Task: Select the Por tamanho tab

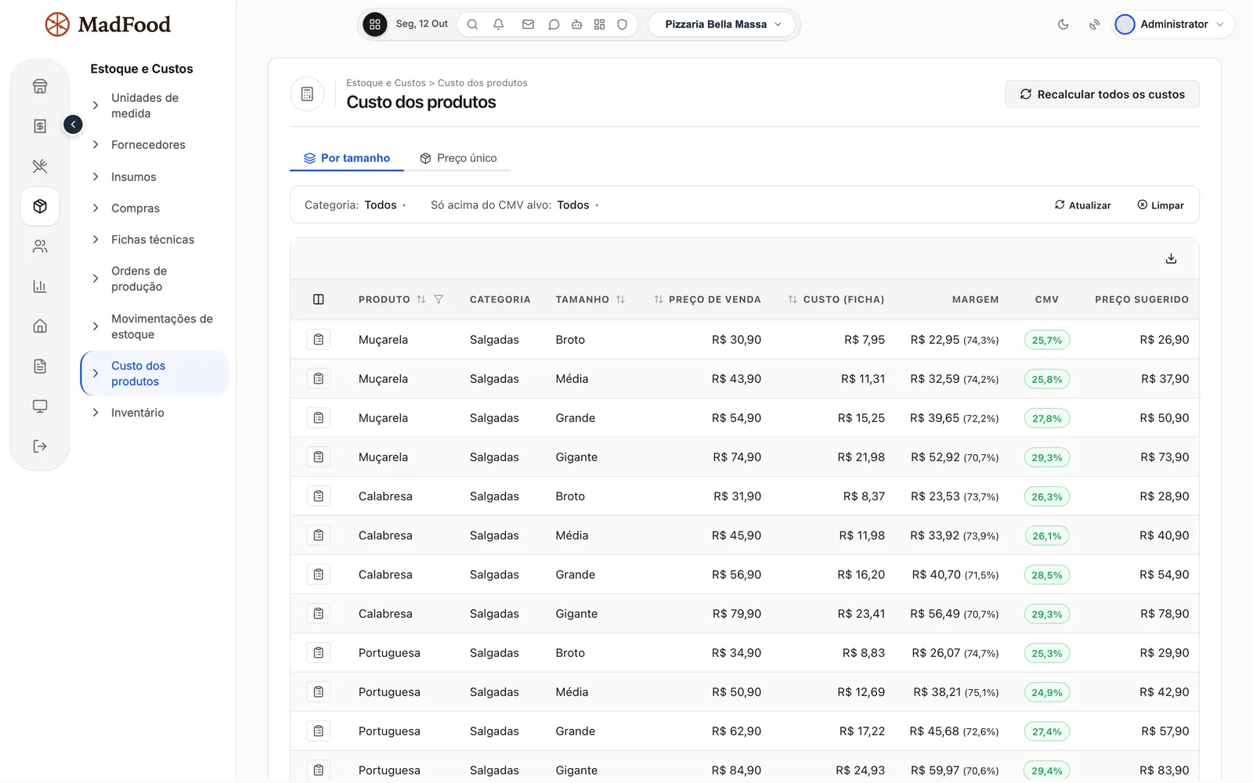Action: (x=347, y=158)
